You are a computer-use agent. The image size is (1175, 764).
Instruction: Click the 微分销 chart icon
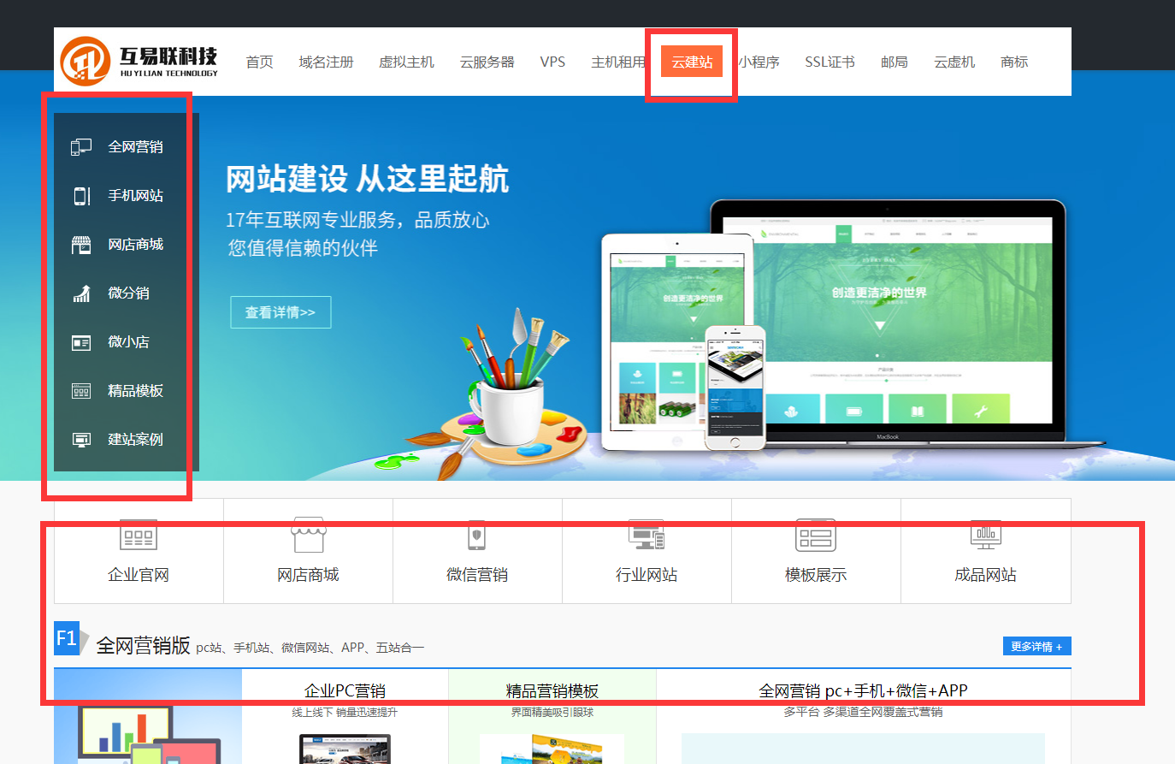pyautogui.click(x=81, y=293)
